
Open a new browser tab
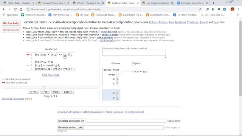point(213,3)
